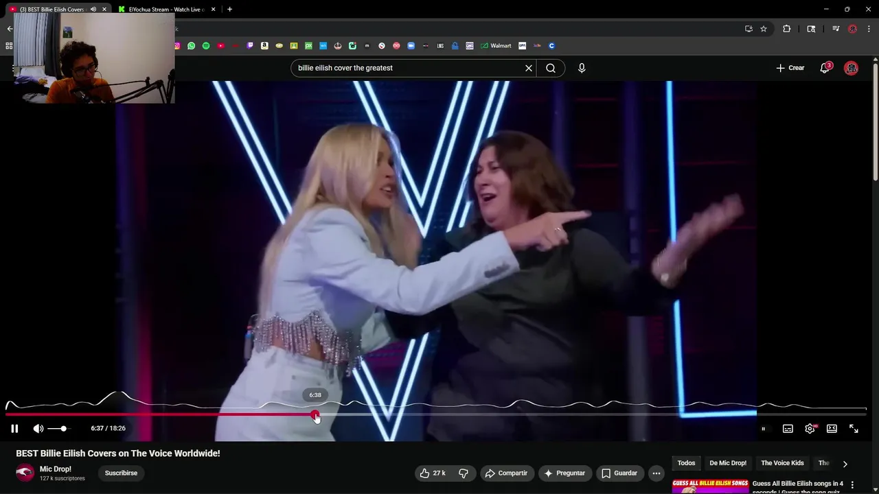This screenshot has height=494, width=879.
Task: Click the Compartir button
Action: click(x=507, y=473)
